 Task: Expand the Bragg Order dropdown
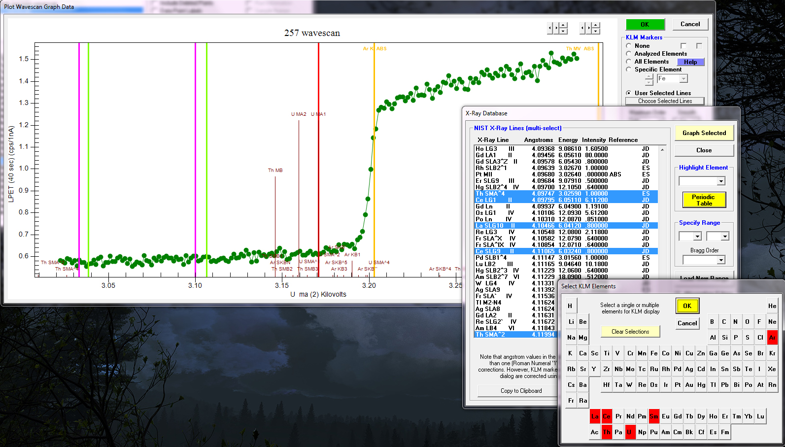click(x=721, y=260)
